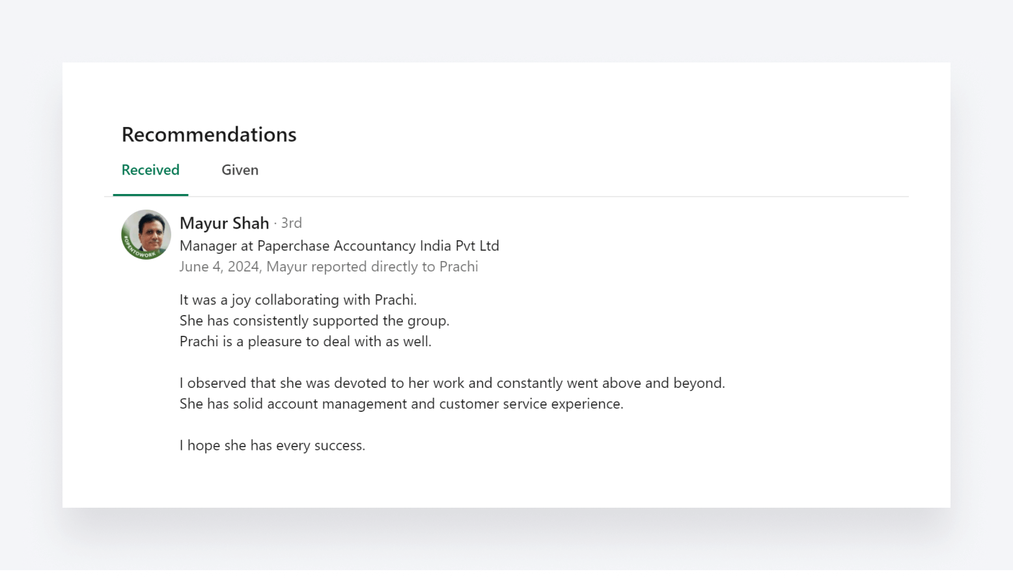Screen dimensions: 1013x578
Task: Click "customer service experience" in the recommendation
Action: [x=531, y=404]
